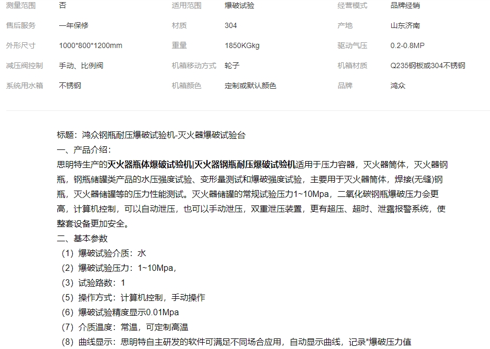Screen dimensions: 490x349
Task: Click item (5) 操作方式：计算机控制
Action: (134, 297)
